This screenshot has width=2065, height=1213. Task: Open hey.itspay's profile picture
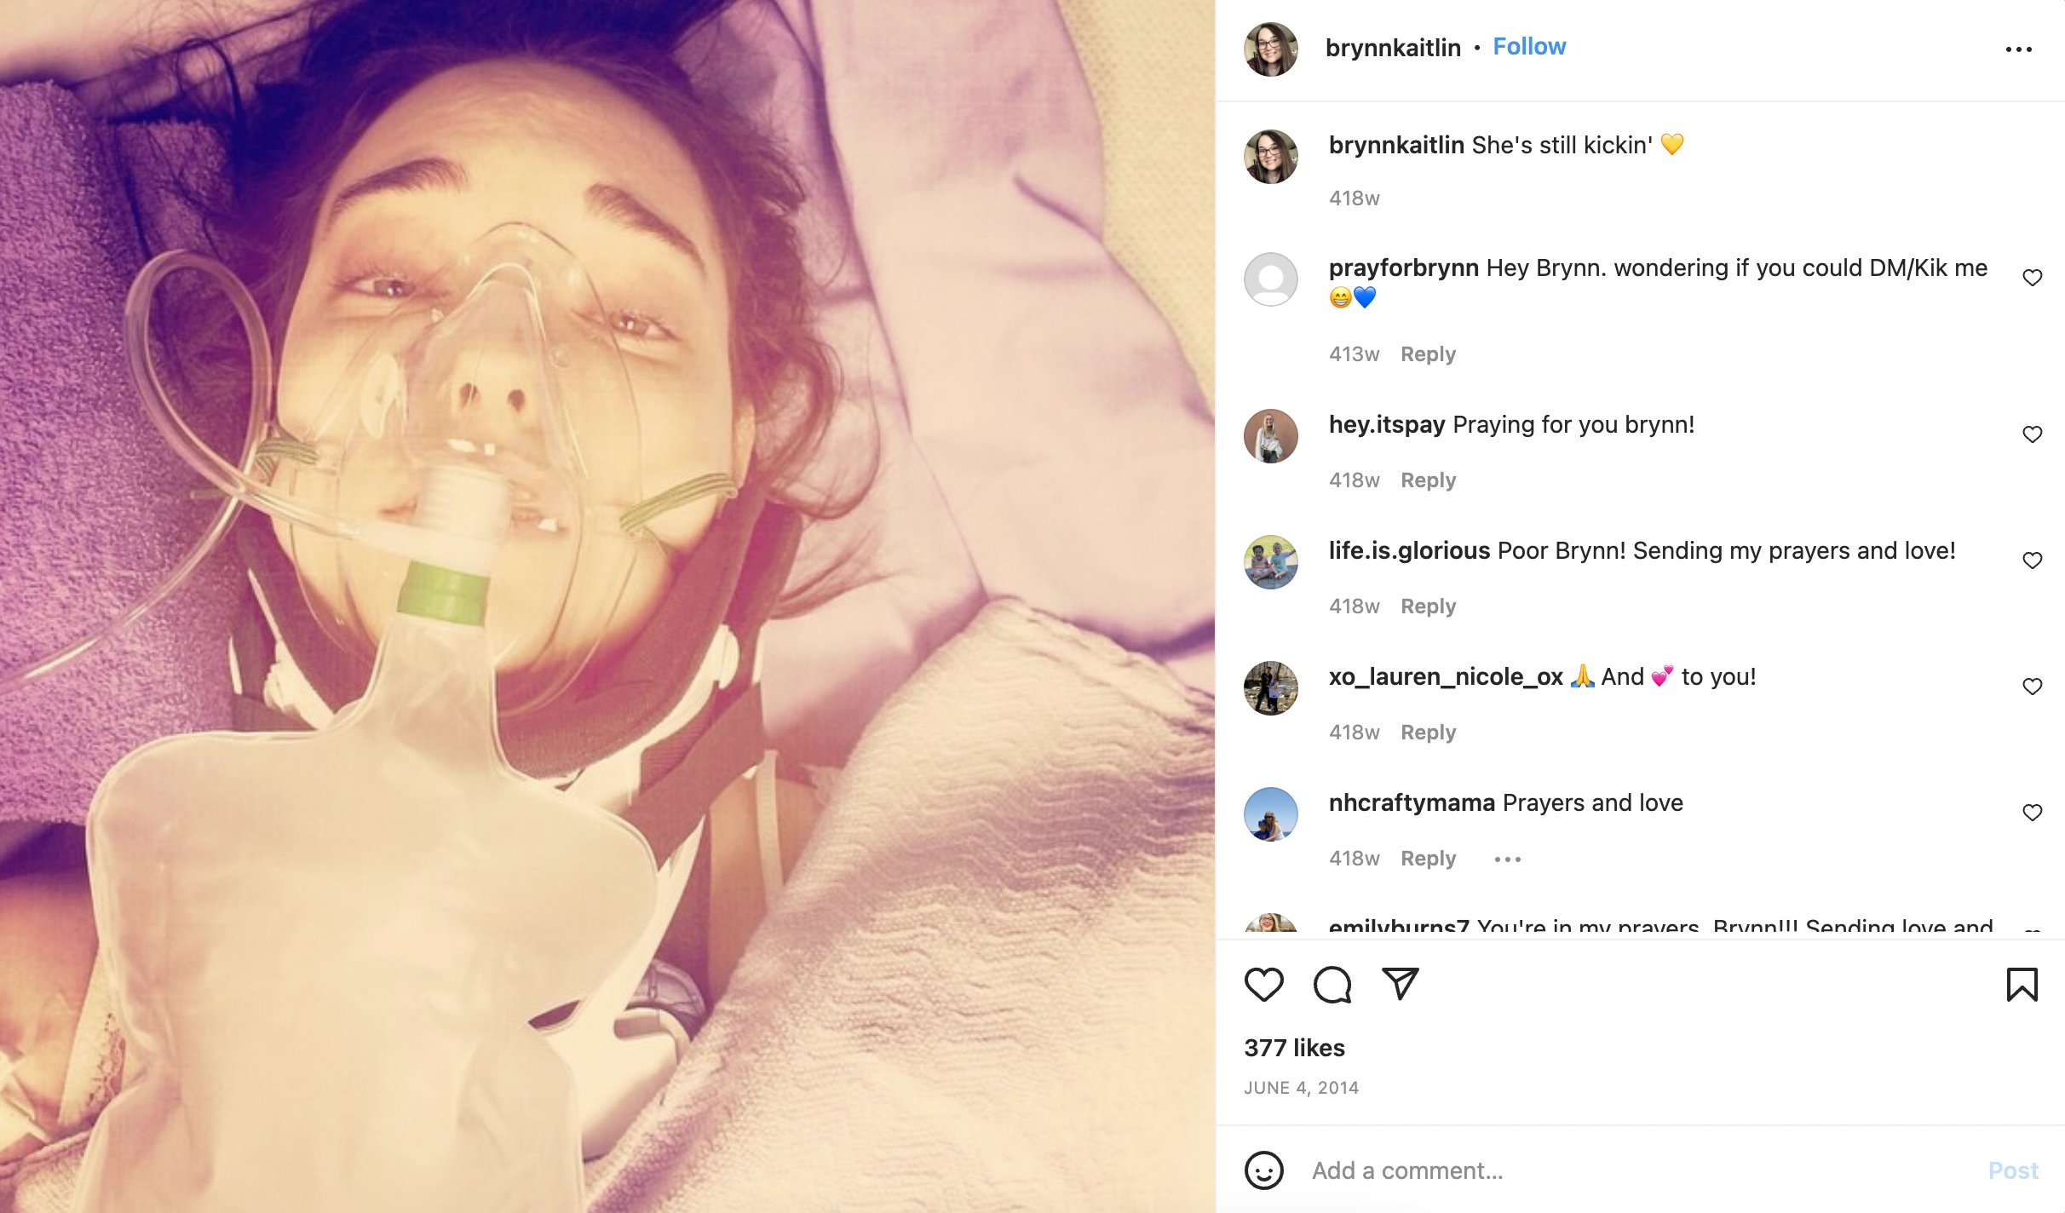point(1270,436)
